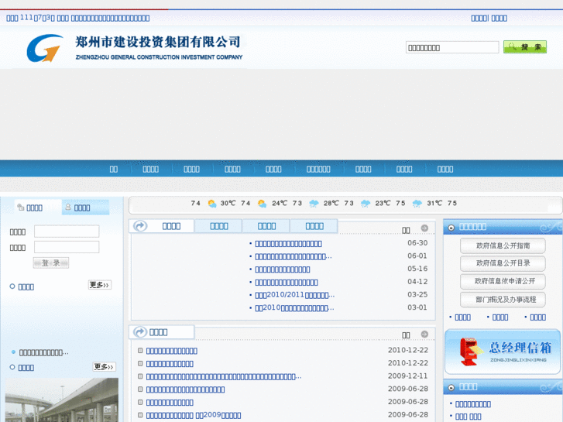The width and height of the screenshot is (563, 422).
Task: Open the seven-character item in the blue navigation bar
Action: coord(318,169)
